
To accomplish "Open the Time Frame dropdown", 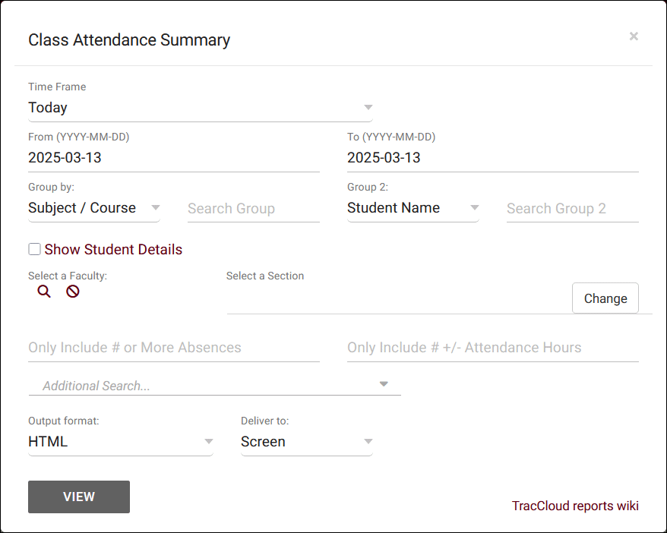I will click(200, 108).
